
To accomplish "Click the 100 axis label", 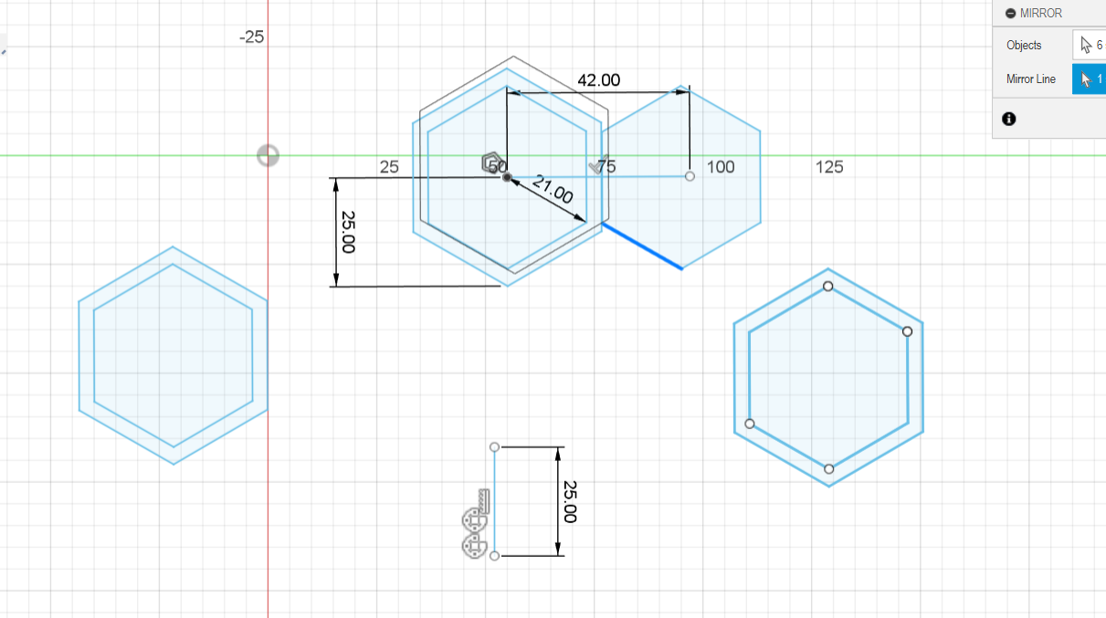I will click(721, 167).
